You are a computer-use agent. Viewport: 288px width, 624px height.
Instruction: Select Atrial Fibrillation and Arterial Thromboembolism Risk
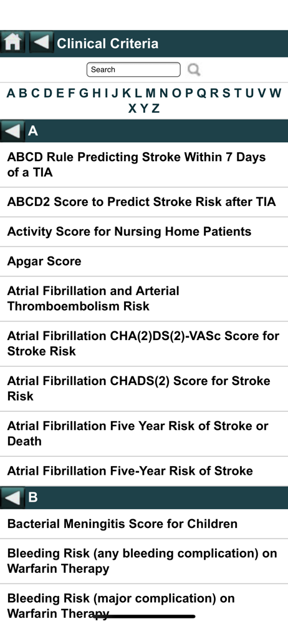point(144,299)
